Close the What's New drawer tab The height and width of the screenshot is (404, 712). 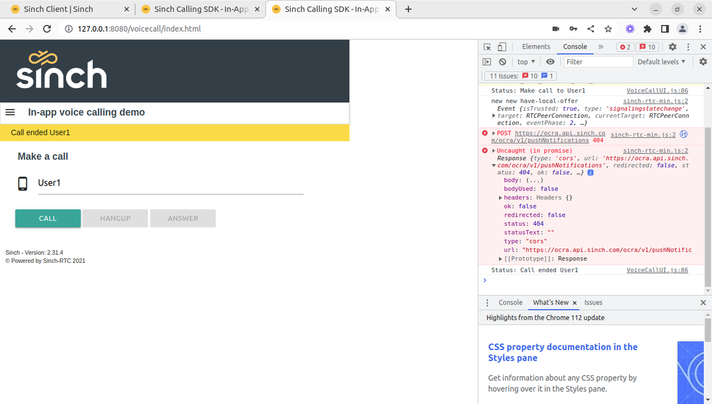click(575, 303)
